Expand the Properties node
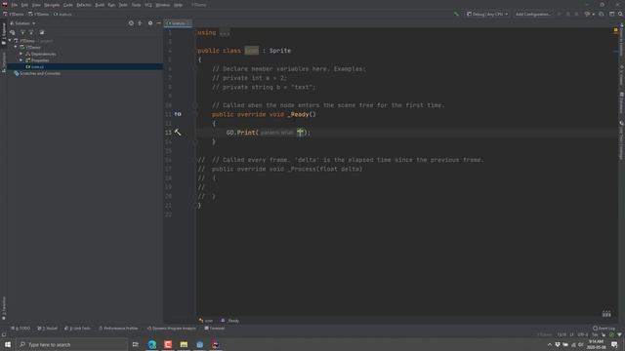Screen dimensions: 625x351 coord(21,60)
